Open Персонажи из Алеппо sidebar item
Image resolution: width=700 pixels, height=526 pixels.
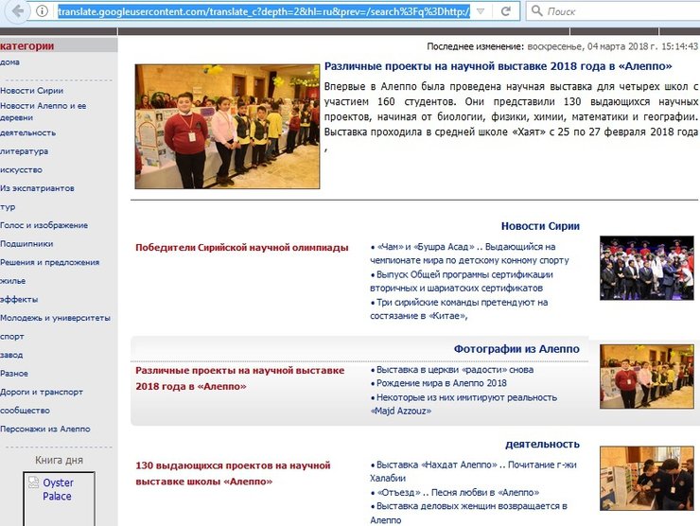tap(44, 429)
